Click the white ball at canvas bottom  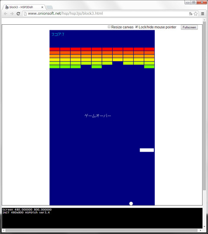point(131,203)
